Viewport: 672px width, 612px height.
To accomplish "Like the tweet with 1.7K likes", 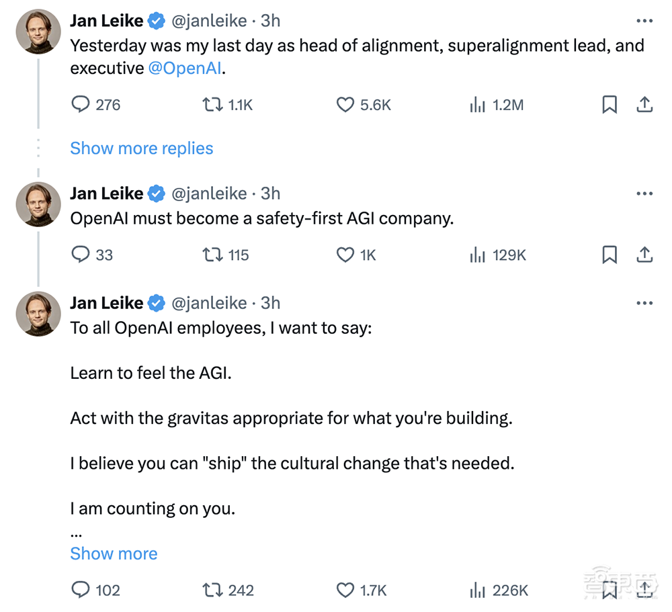I will [345, 590].
